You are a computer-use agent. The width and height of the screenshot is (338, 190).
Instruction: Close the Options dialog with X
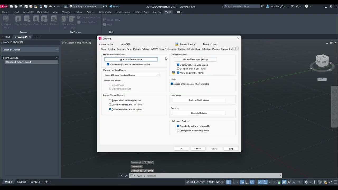tap(238, 38)
